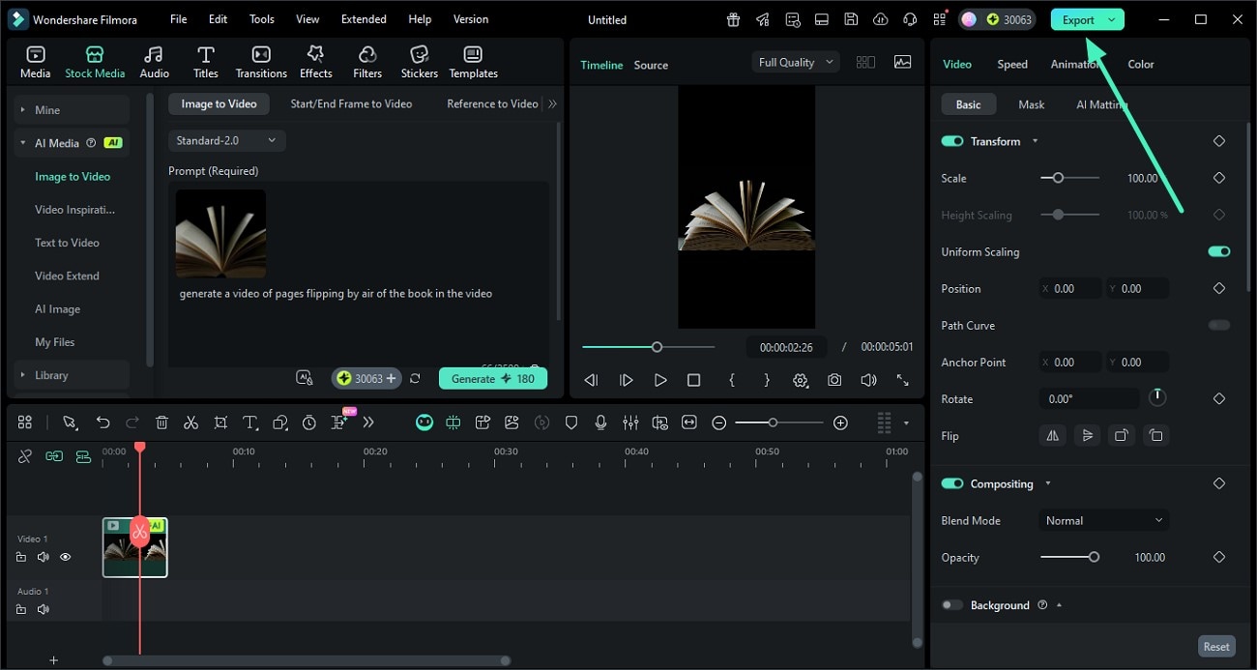This screenshot has height=670, width=1257.
Task: Take a snapshot of the preview frame
Action: tap(834, 380)
